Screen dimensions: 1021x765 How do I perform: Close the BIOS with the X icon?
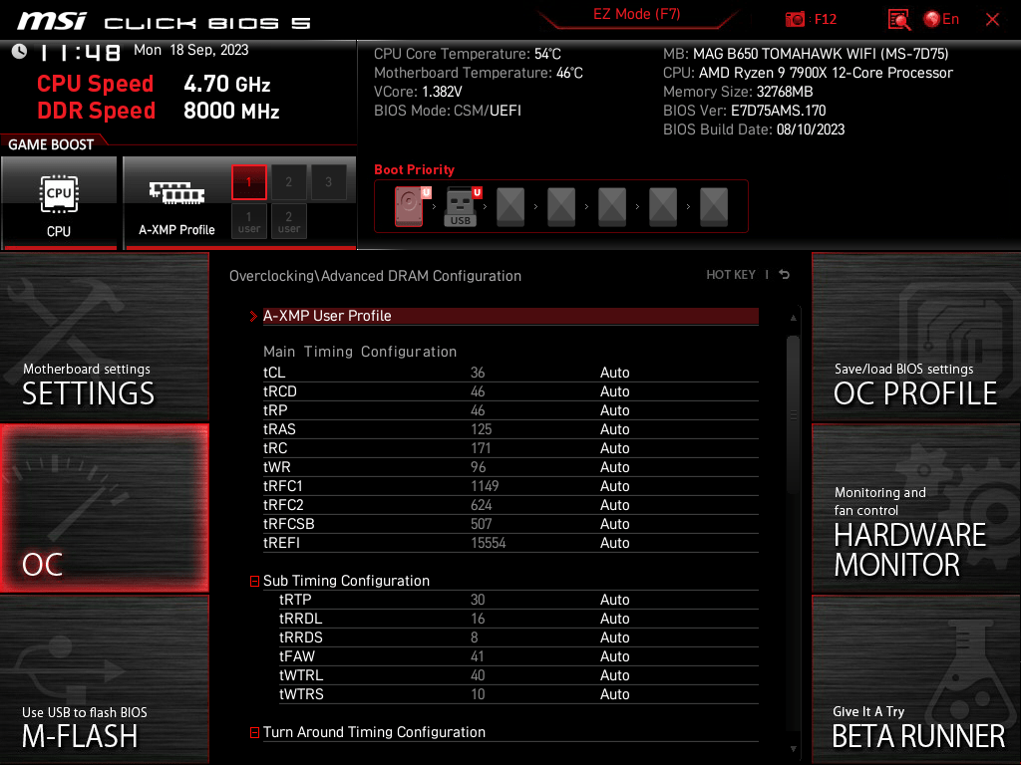click(992, 20)
